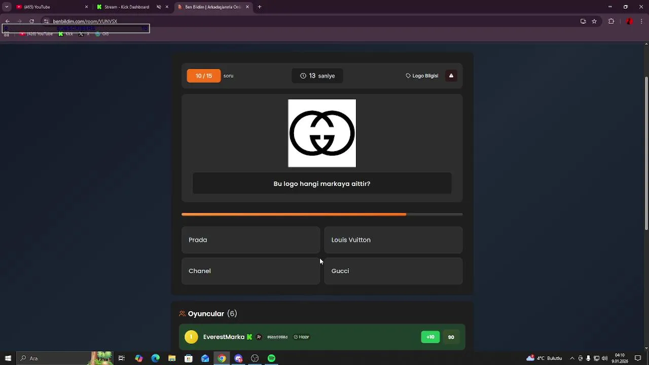
Task: Open Outlook mail from taskbar
Action: [x=205, y=358]
